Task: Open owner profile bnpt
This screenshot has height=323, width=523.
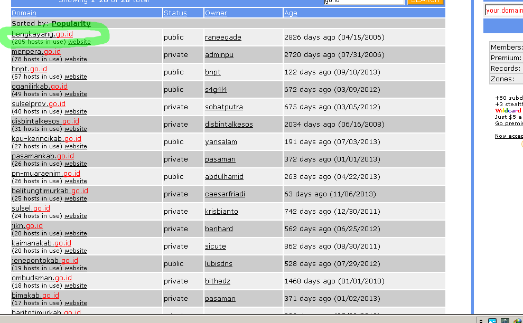Action: [212, 72]
